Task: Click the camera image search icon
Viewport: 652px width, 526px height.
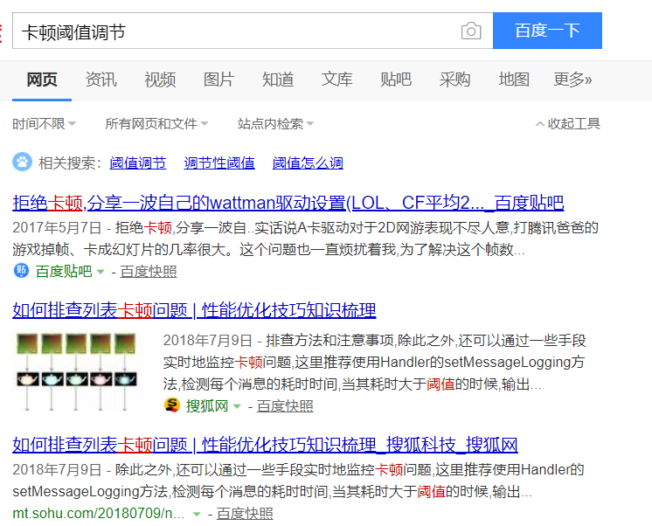Action: [x=471, y=31]
